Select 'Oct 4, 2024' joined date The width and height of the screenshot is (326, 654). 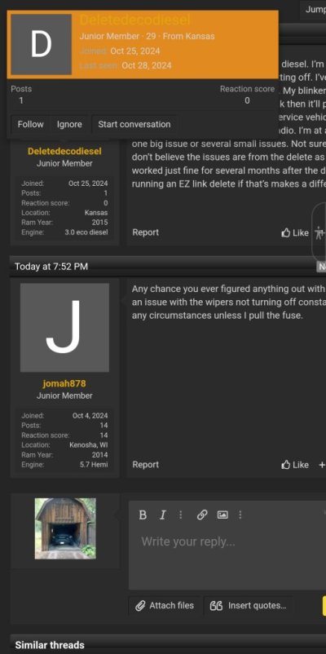(x=90, y=415)
